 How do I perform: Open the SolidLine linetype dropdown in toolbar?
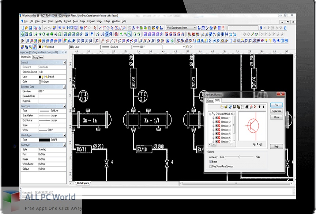116,47
